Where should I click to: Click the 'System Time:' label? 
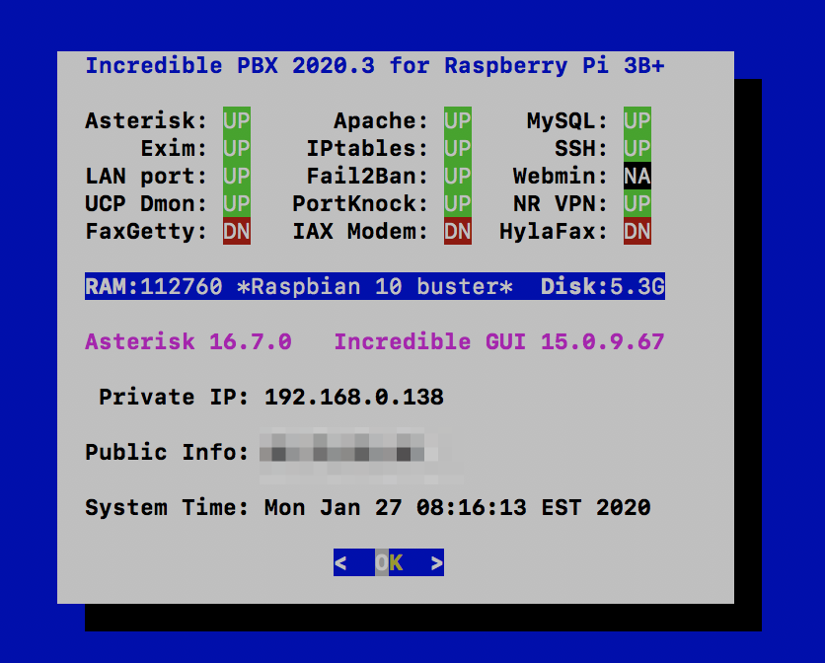tap(167, 508)
